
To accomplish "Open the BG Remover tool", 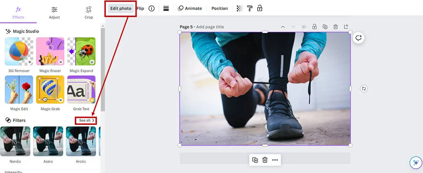I will pos(19,51).
